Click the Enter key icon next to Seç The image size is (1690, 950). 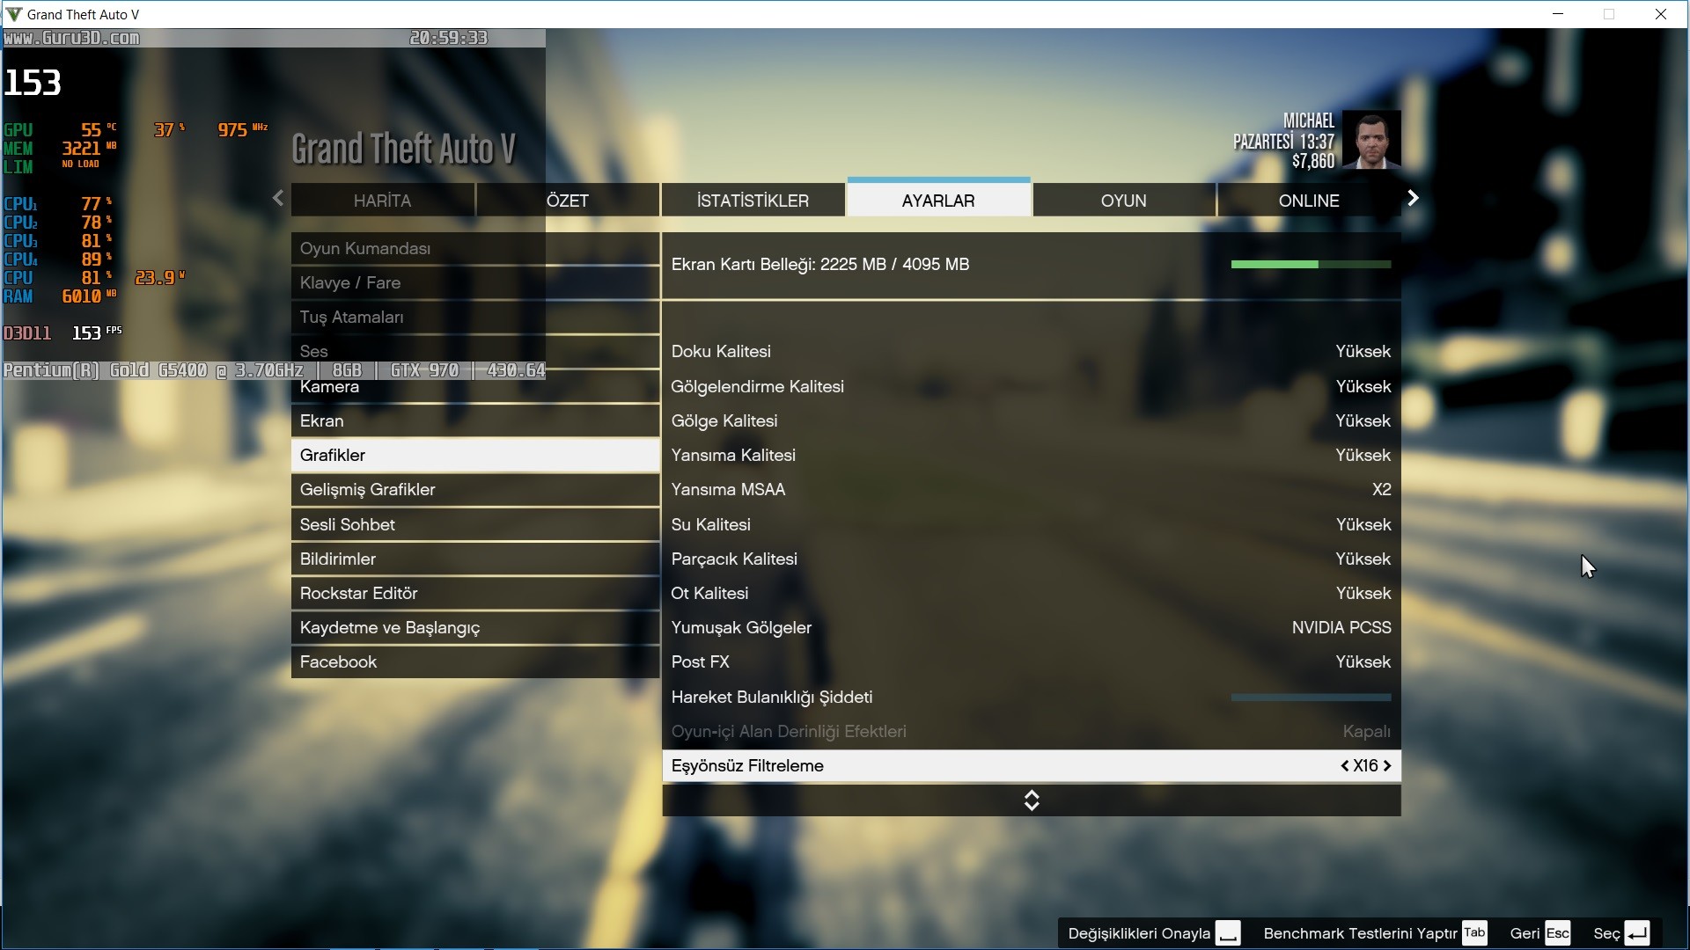[1636, 933]
